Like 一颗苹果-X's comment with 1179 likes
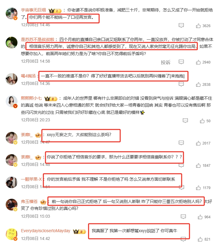The height and width of the screenshot is (246, 219). pos(198,188)
